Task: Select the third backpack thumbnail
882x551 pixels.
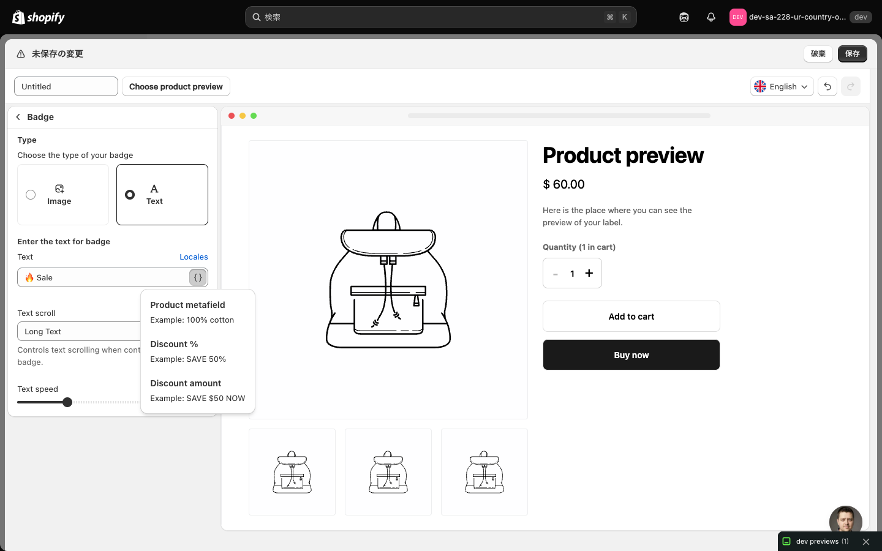Action: tap(484, 472)
